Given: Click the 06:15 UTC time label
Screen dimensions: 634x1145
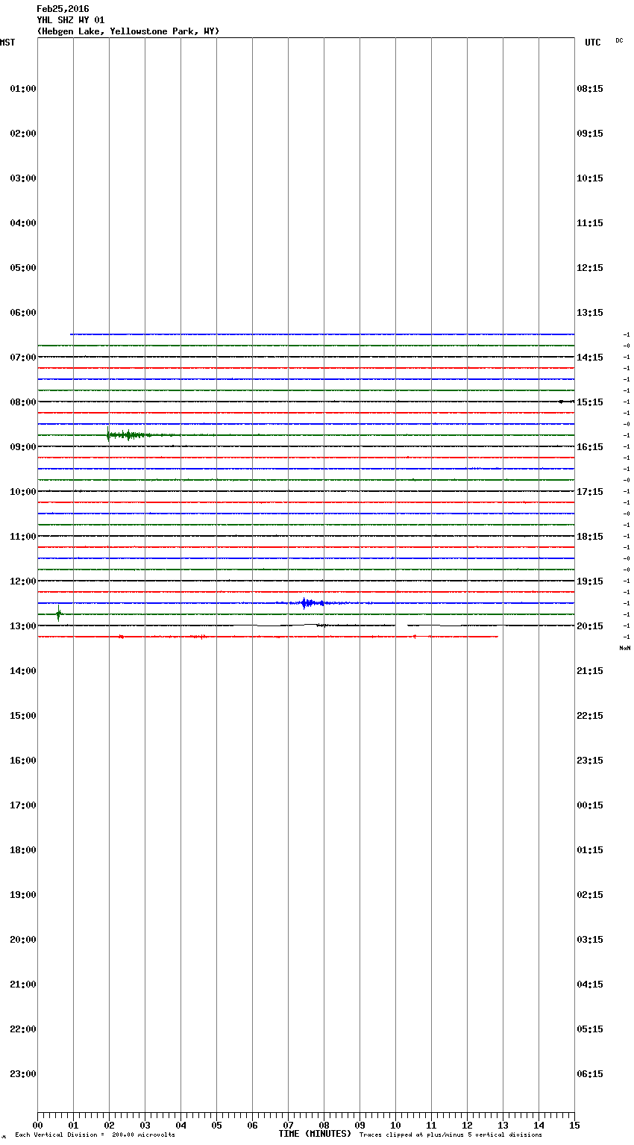Looking at the screenshot, I should click(x=590, y=1074).
